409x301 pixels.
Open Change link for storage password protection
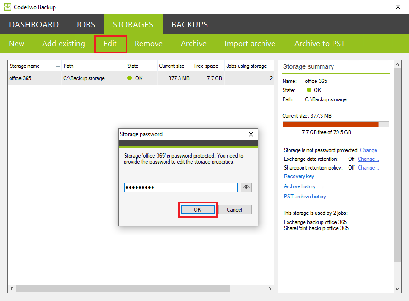click(371, 150)
